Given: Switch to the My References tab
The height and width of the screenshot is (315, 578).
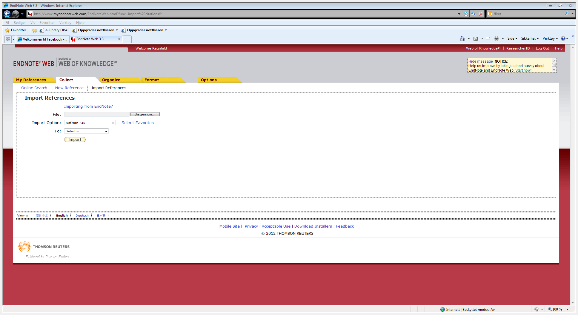Looking at the screenshot, I should pos(31,80).
